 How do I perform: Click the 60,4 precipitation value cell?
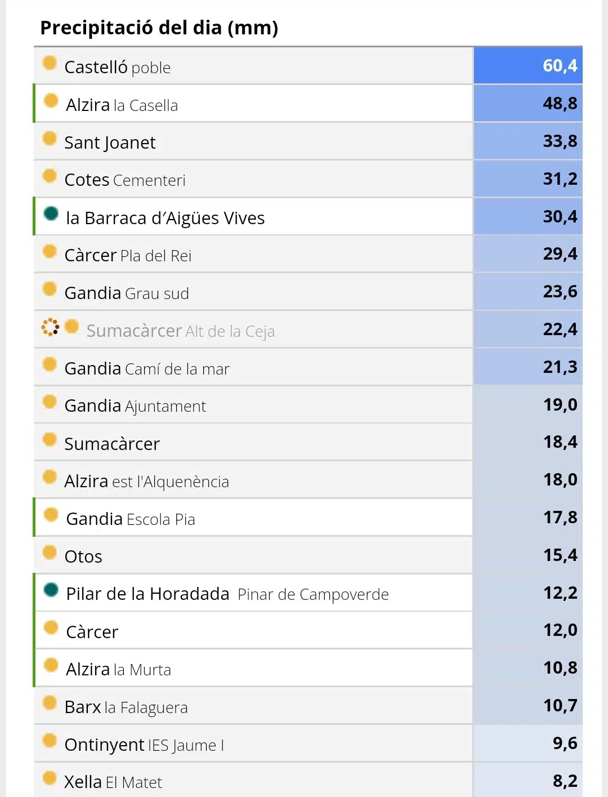click(x=528, y=65)
